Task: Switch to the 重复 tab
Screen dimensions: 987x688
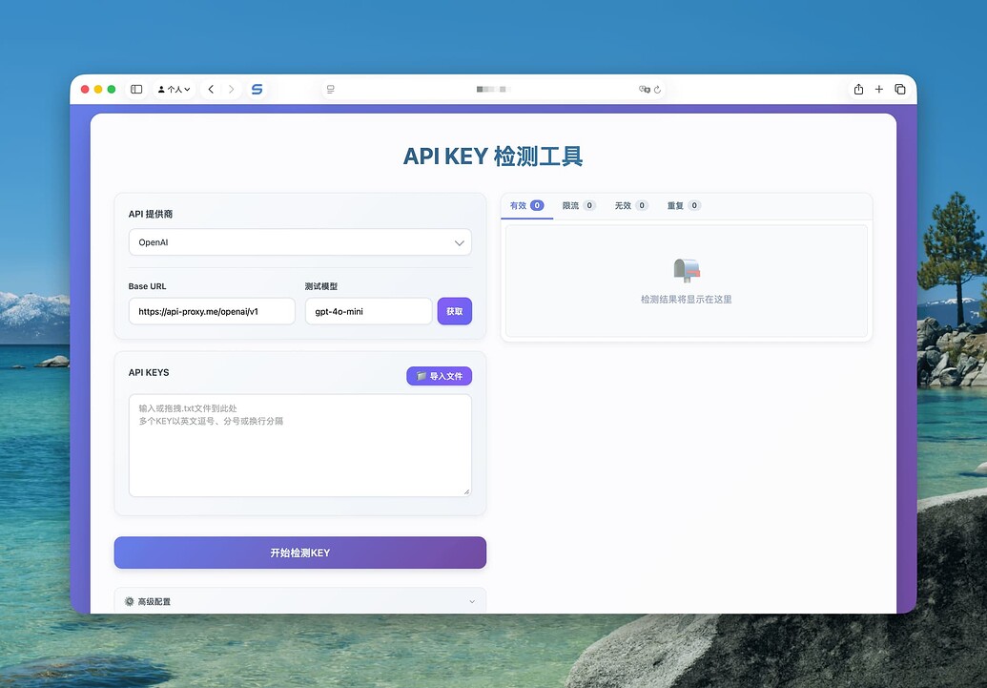Action: coord(684,205)
